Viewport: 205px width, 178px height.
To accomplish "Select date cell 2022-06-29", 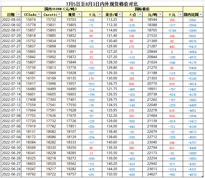I will [11, 153].
